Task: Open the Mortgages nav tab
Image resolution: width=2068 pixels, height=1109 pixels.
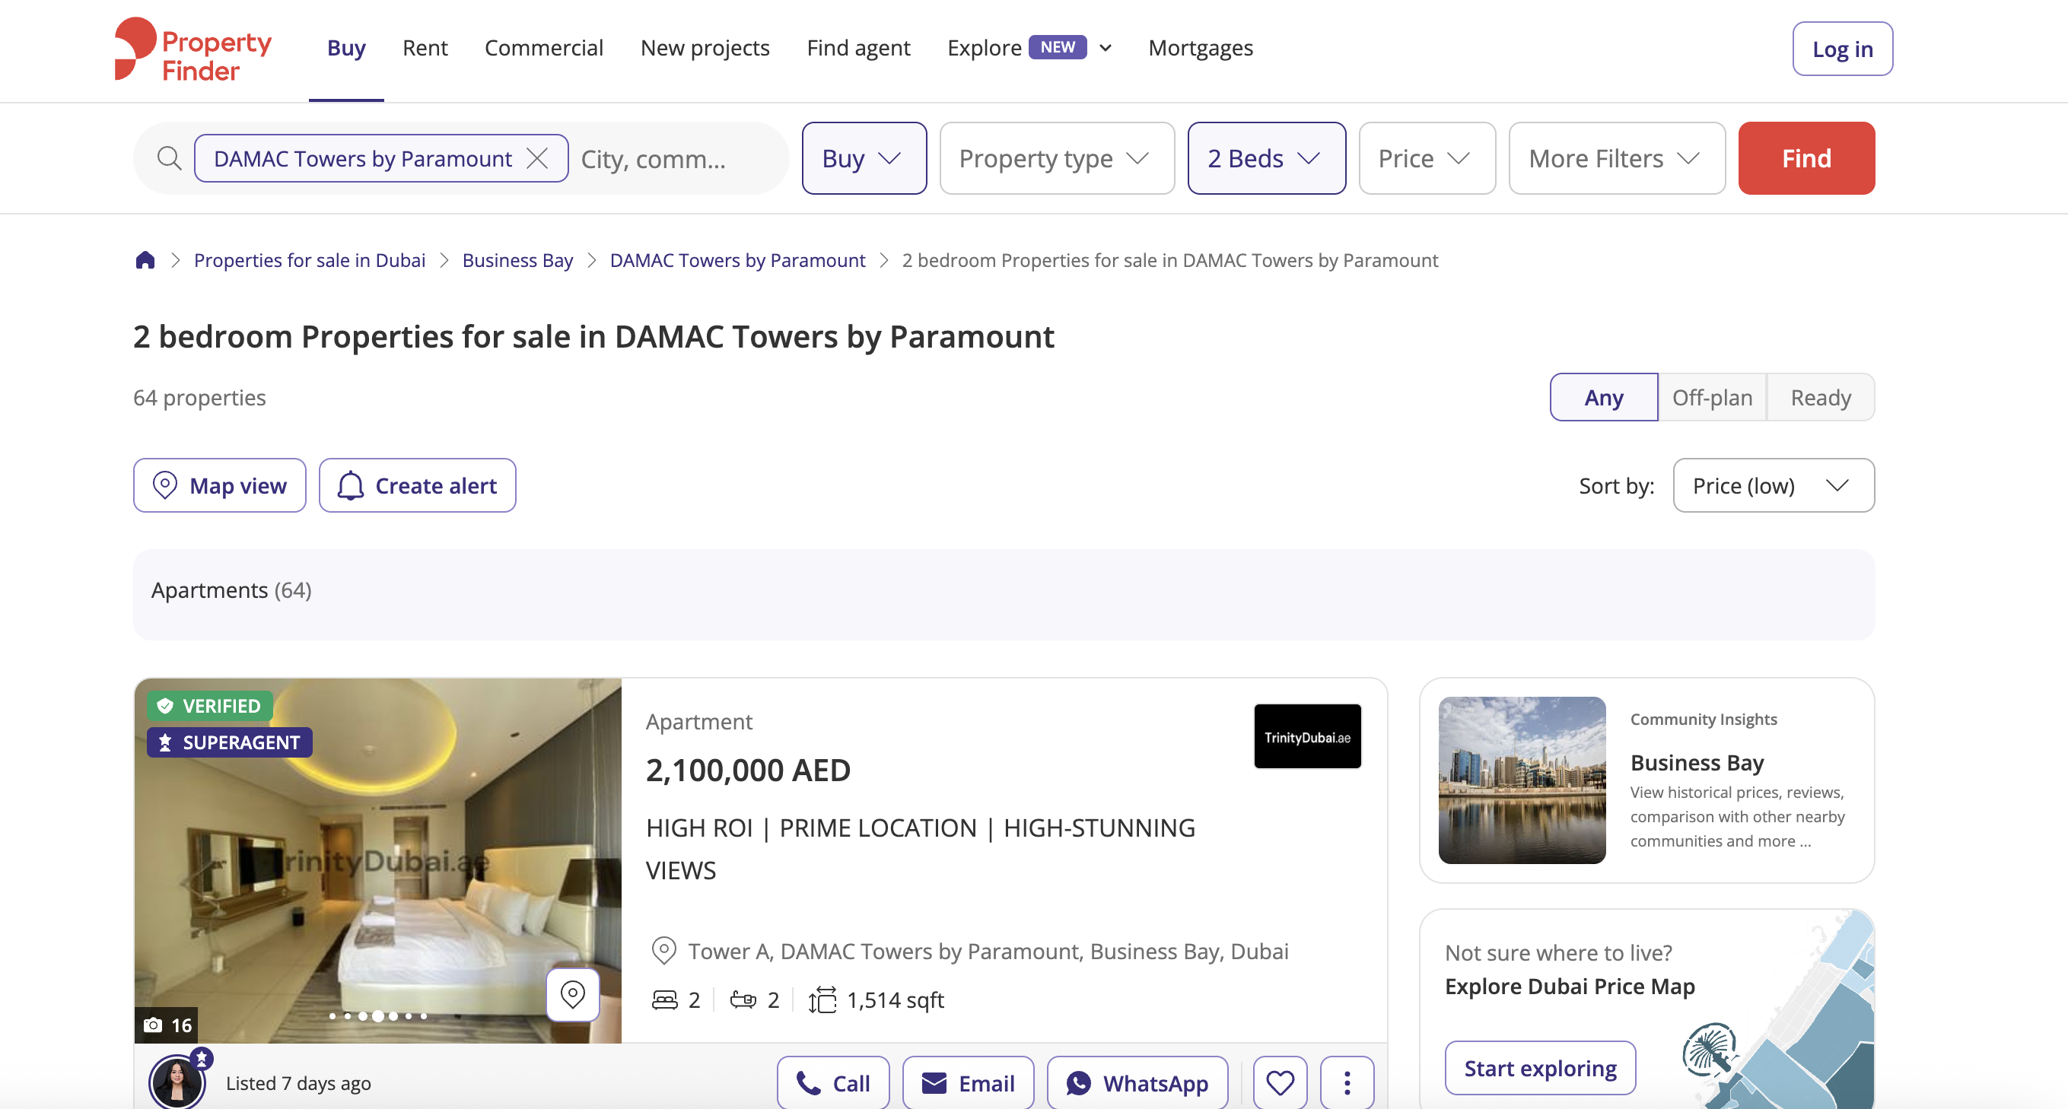Action: 1200,48
